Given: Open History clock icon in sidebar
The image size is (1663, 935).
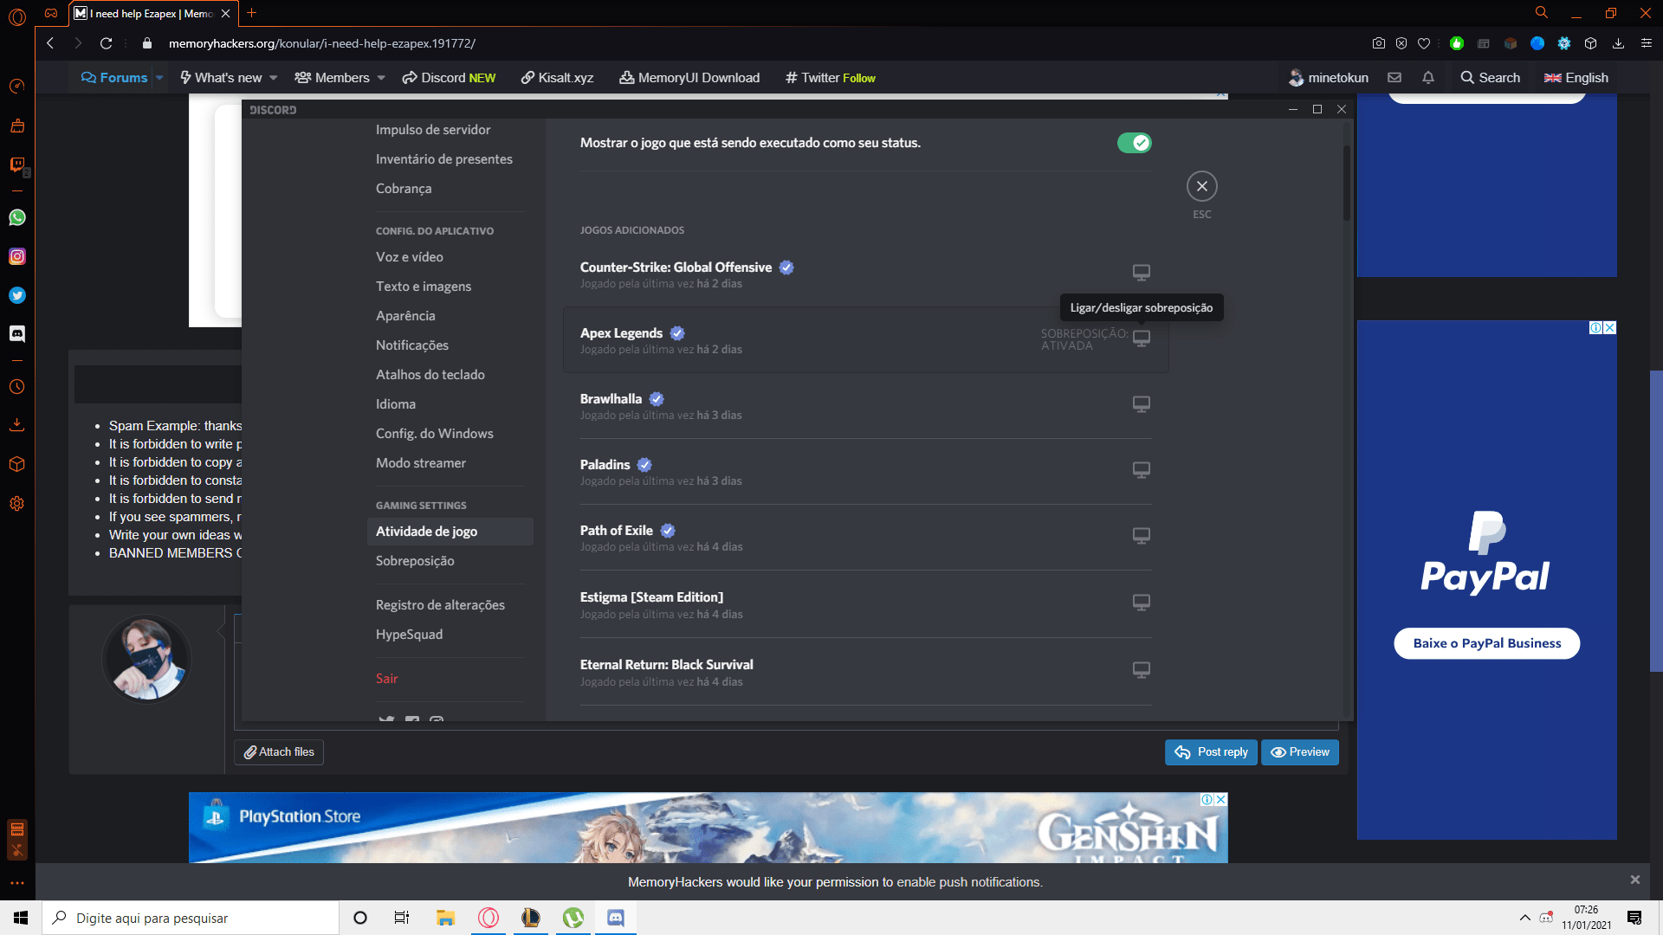Looking at the screenshot, I should coord(17,387).
